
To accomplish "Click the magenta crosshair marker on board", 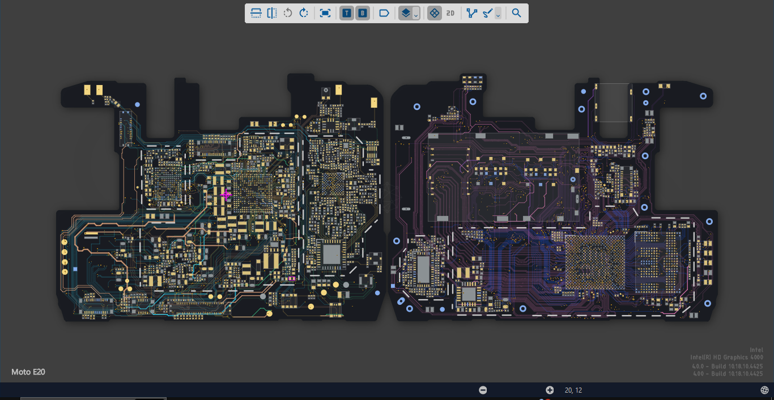I will [226, 195].
